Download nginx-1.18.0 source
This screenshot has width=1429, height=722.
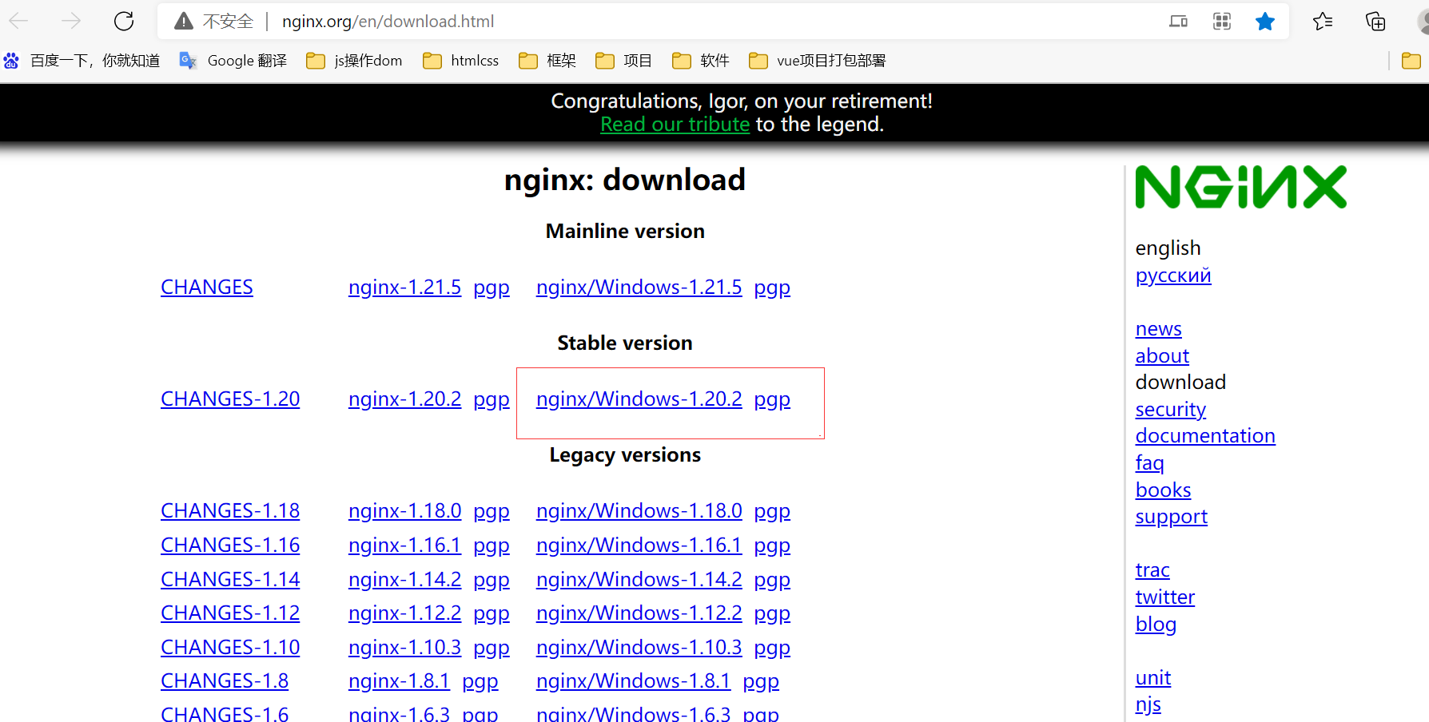pyautogui.click(x=404, y=511)
